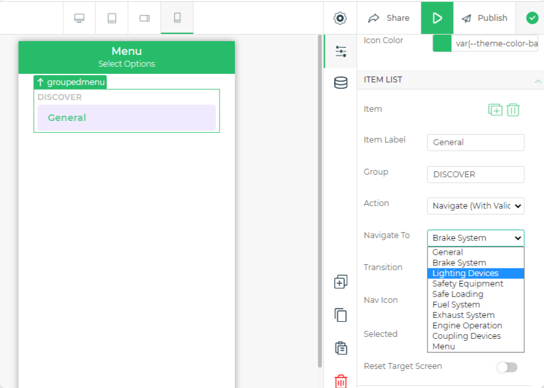544x388 pixels.
Task: Choose Fuel System option
Action: pyautogui.click(x=475, y=305)
